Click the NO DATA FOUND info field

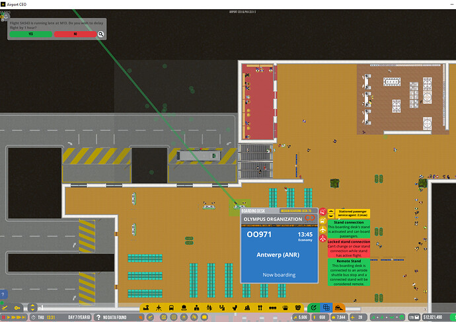tap(119, 317)
